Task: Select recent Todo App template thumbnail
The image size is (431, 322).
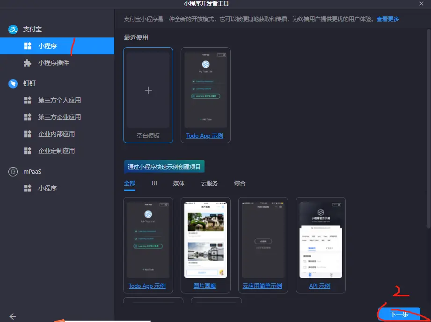Action: 205,90
